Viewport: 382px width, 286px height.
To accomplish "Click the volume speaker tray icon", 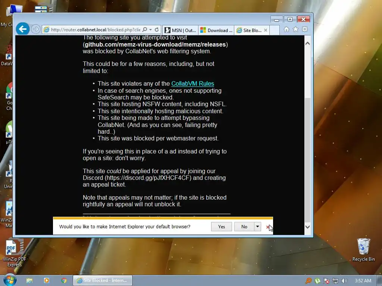I will pos(344,281).
